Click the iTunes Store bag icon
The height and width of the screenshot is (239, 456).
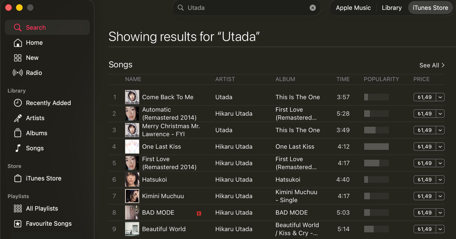coord(17,178)
